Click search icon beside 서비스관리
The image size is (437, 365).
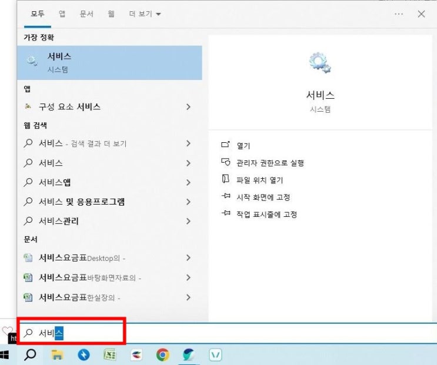tap(28, 221)
